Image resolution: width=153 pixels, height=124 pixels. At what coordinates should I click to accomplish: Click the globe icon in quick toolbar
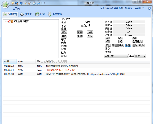pos(17,3)
